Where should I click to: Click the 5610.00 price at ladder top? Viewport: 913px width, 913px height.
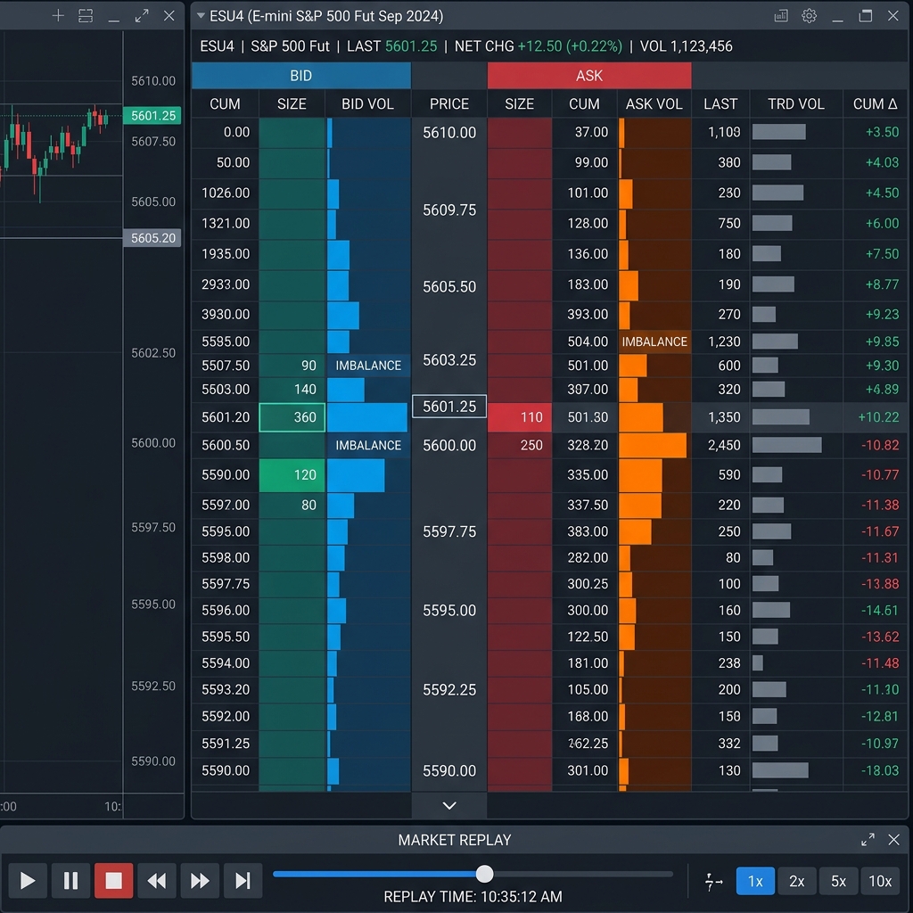tap(449, 132)
